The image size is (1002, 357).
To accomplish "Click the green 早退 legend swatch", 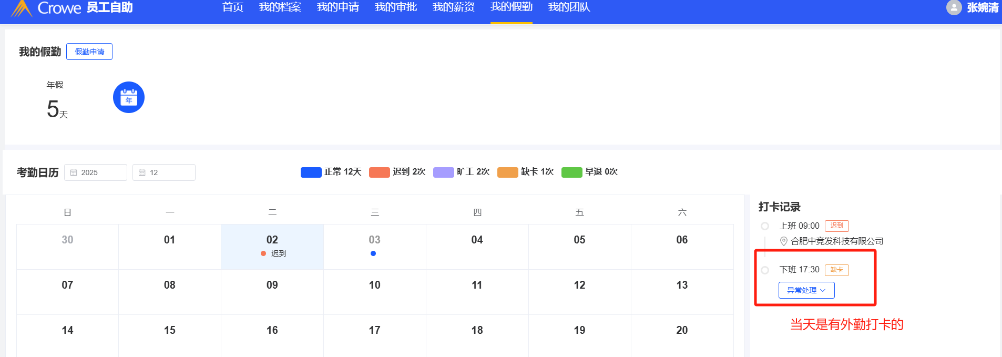I will click(x=572, y=172).
